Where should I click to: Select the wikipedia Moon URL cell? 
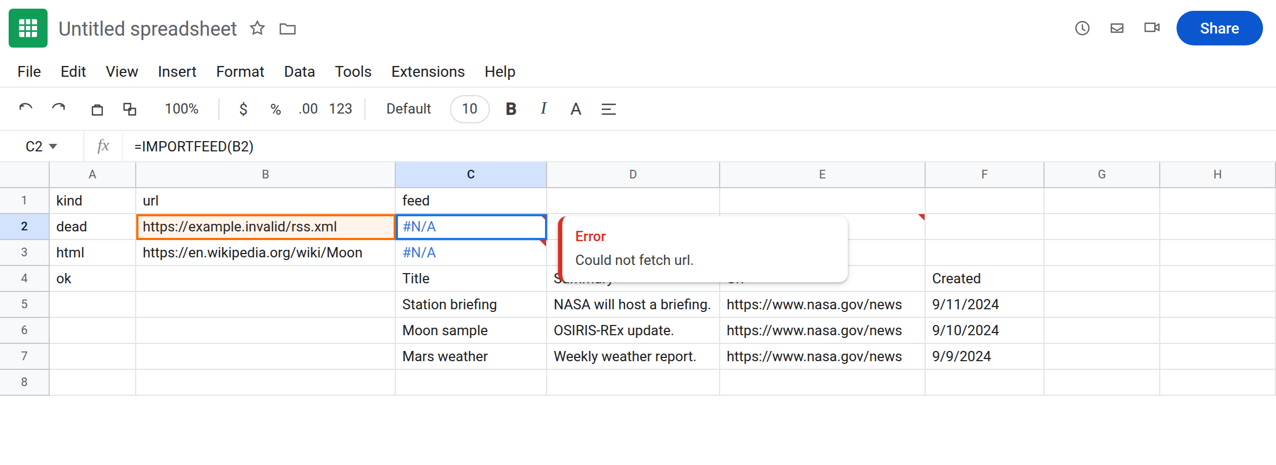click(265, 253)
